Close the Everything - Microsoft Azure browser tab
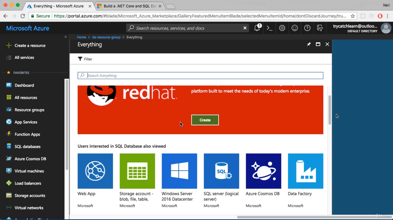393x220 pixels. coord(90,6)
